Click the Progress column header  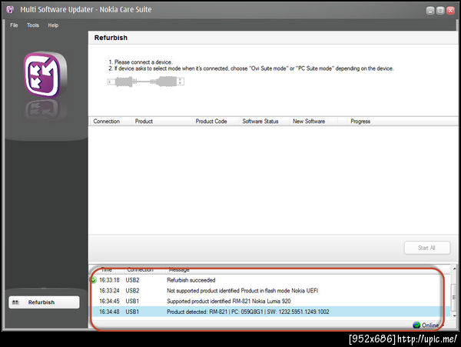point(360,122)
